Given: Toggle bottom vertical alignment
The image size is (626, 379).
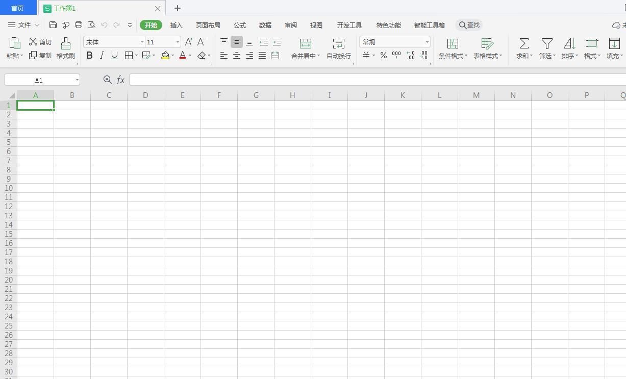Looking at the screenshot, I should 249,42.
